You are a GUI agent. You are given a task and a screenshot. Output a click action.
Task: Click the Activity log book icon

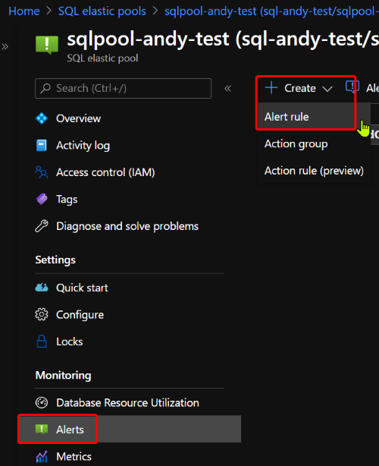42,145
